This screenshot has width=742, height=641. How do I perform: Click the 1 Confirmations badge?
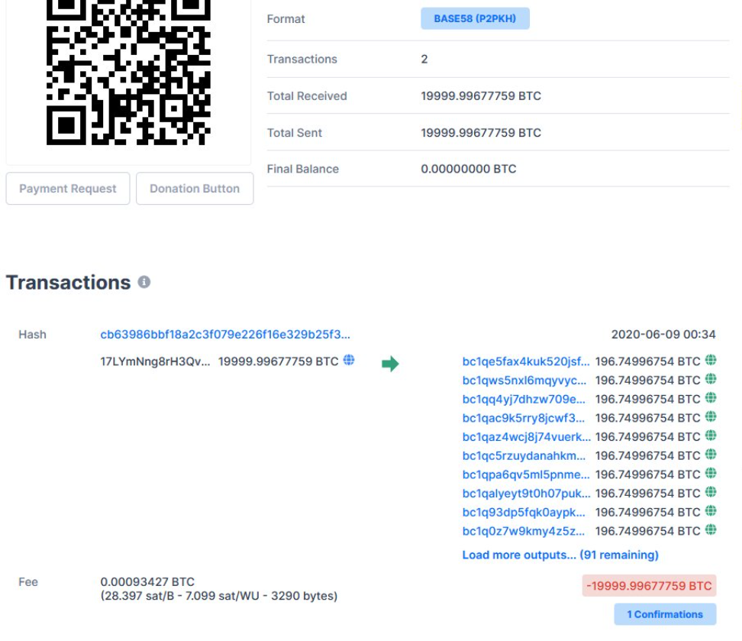(x=664, y=613)
